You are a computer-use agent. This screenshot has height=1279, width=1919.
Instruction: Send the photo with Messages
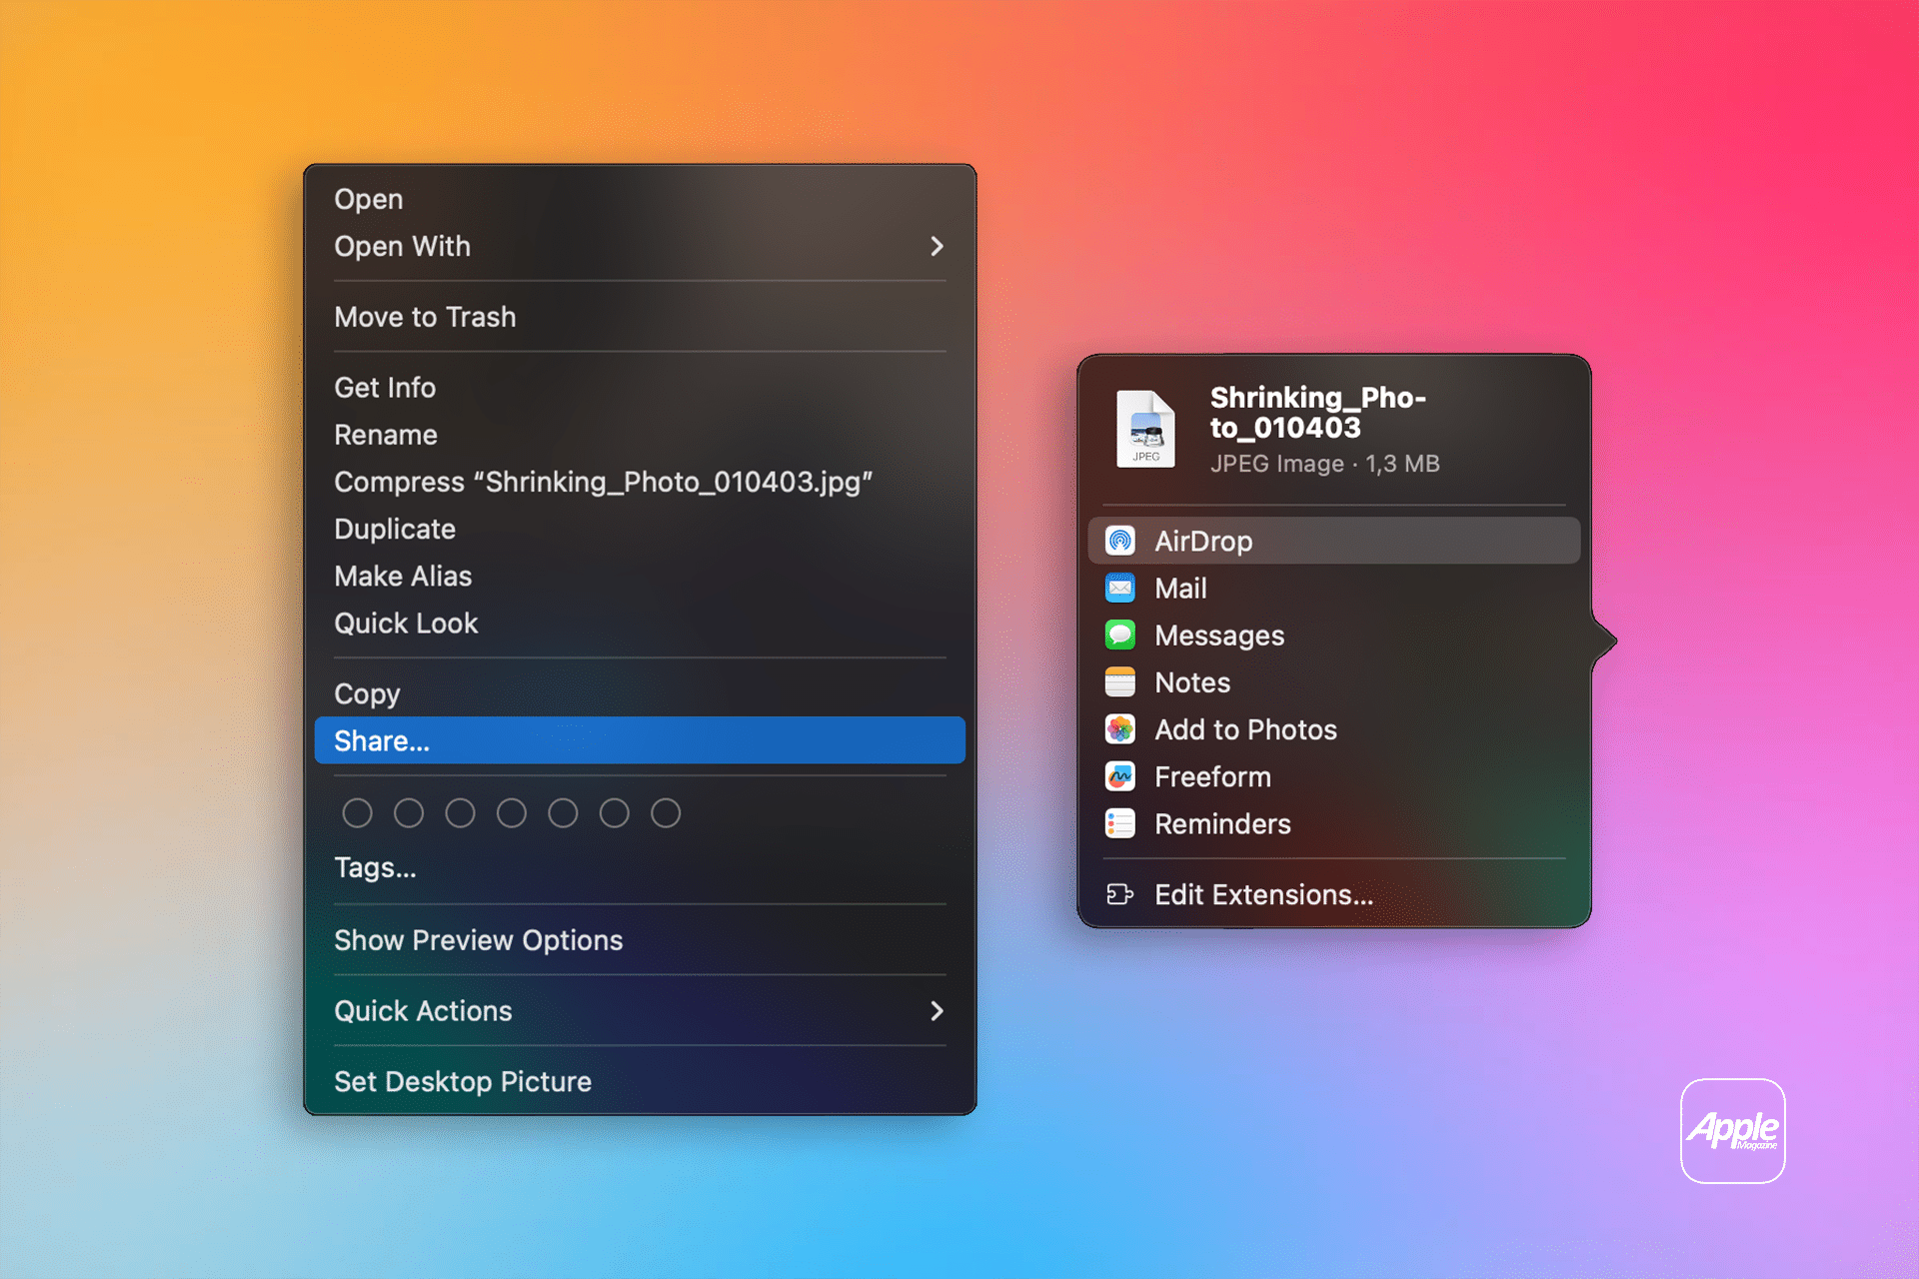[1334, 635]
